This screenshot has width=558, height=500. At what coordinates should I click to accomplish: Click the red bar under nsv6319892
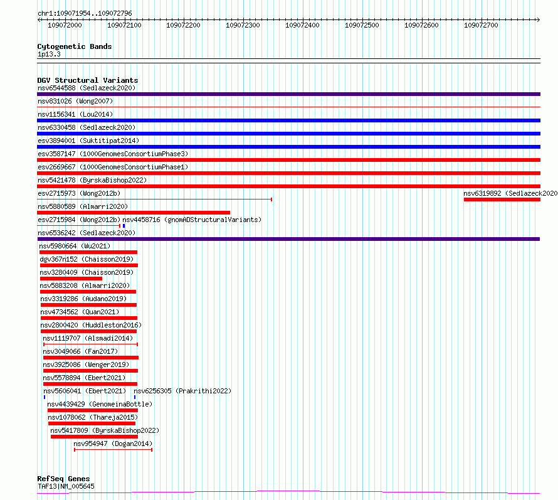tap(502, 199)
